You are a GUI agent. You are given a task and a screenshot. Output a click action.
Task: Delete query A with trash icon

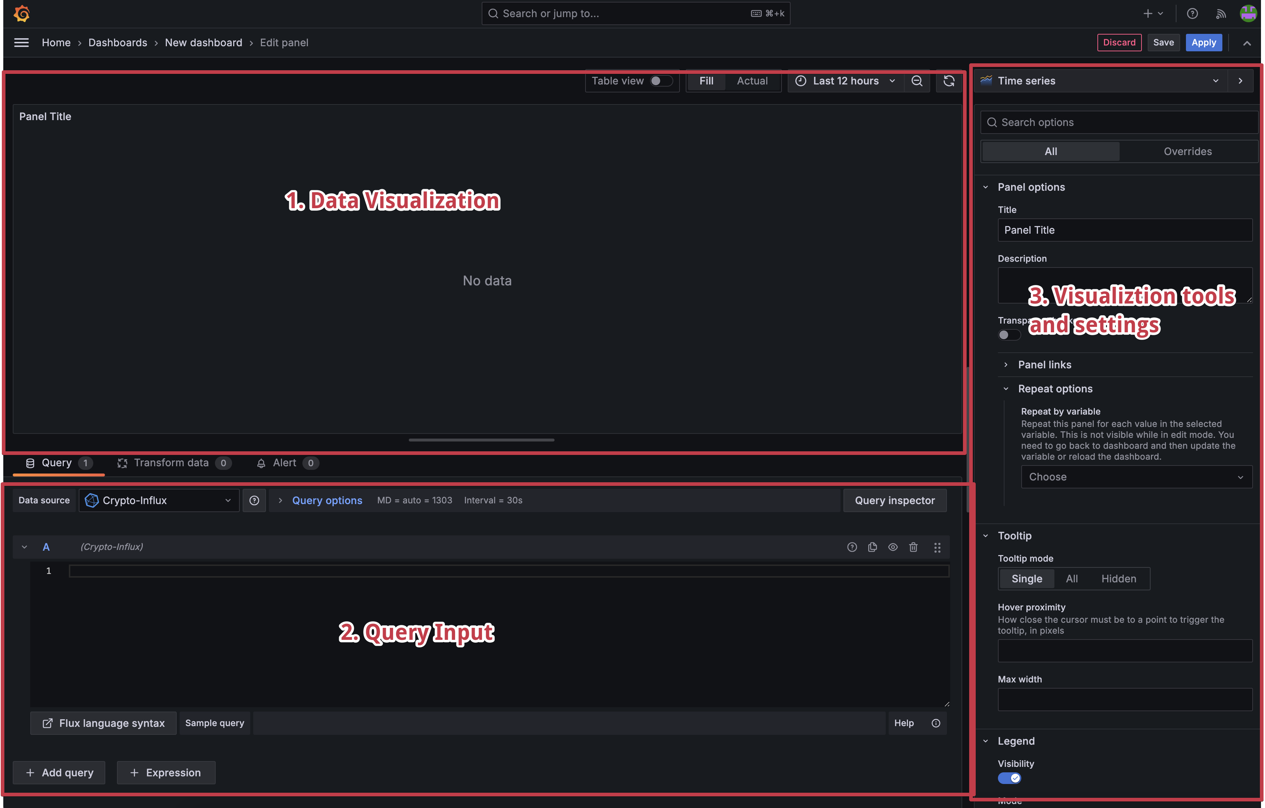[913, 547]
